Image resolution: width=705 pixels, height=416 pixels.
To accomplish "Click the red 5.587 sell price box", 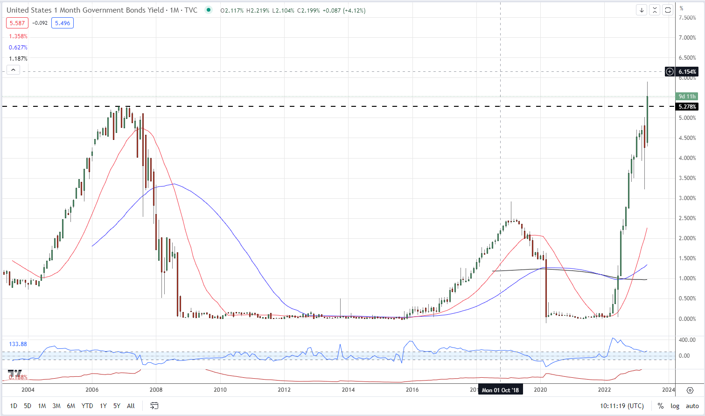I will point(17,23).
